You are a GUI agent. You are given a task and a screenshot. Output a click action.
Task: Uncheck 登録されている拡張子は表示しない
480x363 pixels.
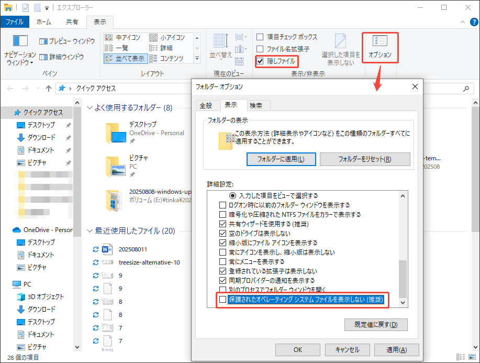223,271
